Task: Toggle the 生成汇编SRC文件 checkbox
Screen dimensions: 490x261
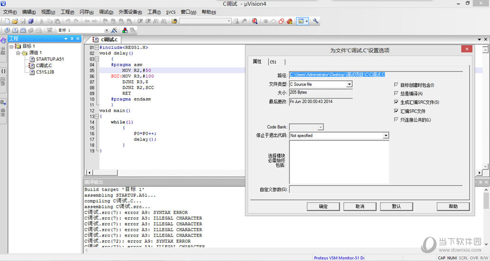Action: click(396, 102)
